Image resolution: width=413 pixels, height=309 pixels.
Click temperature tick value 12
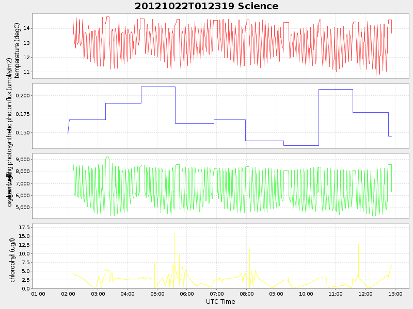coord(27,57)
